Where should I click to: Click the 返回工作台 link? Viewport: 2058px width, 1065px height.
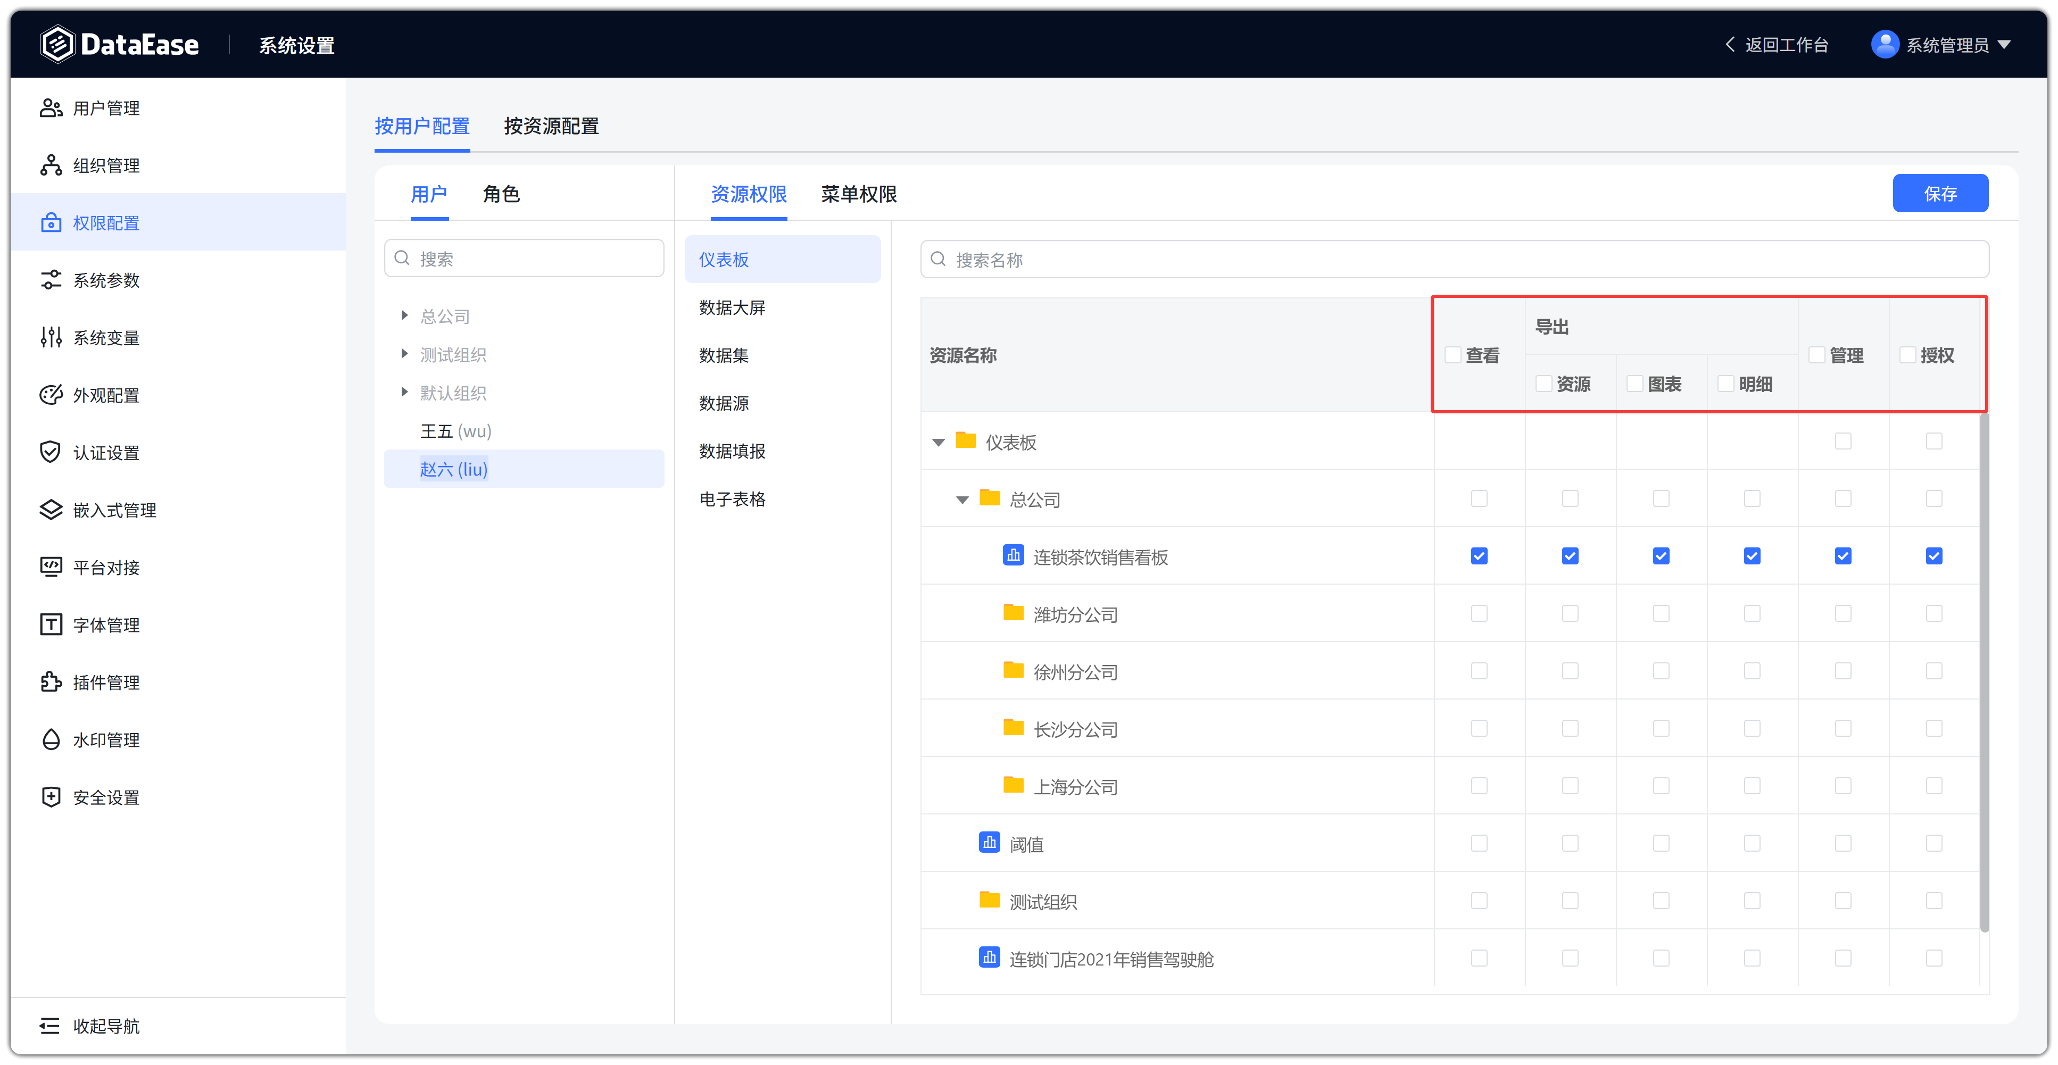[x=1786, y=45]
